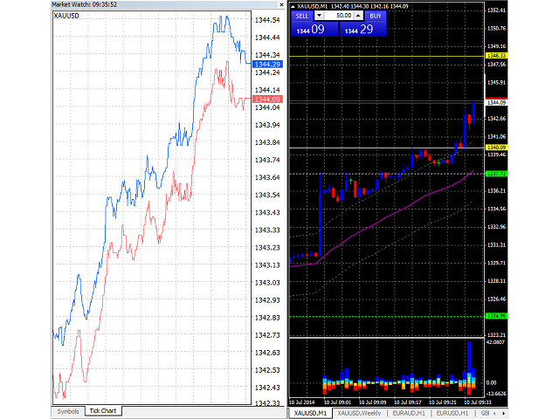Click the 42.0807 indicator scale value
559x419 pixels.
tap(495, 342)
